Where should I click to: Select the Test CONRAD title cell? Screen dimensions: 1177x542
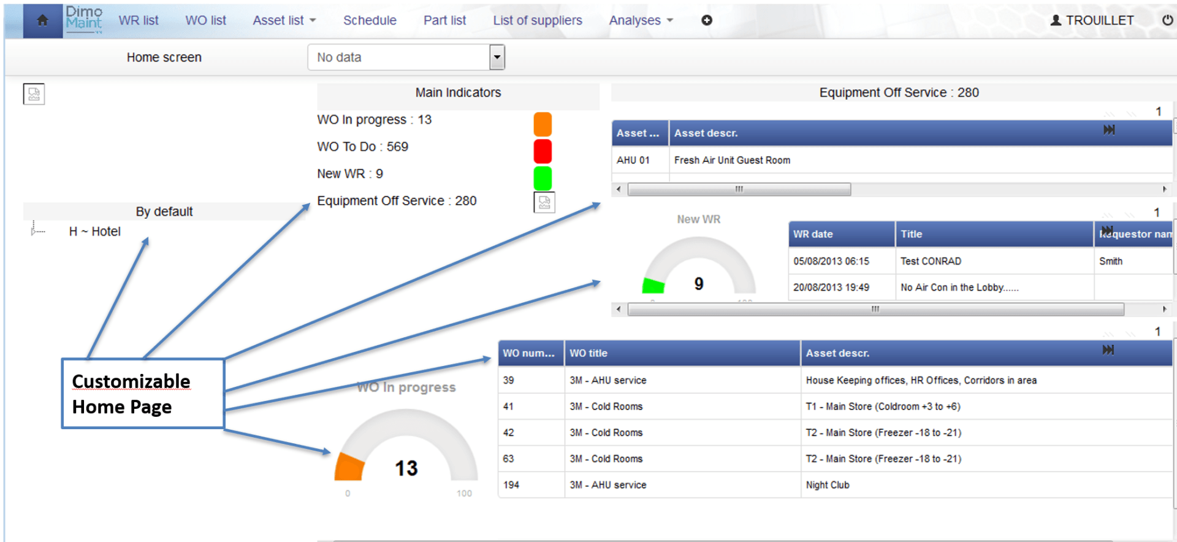tap(994, 261)
